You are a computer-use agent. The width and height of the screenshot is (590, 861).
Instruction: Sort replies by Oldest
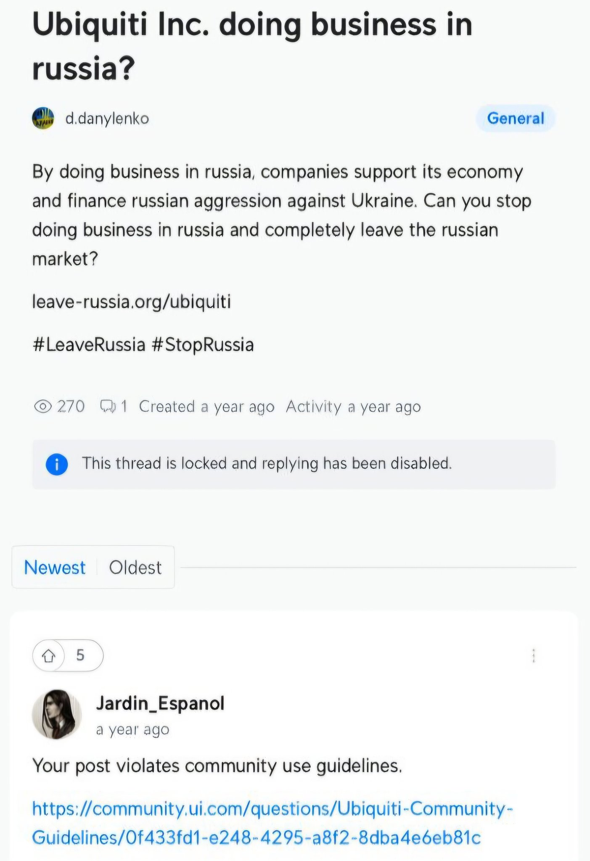pos(135,568)
